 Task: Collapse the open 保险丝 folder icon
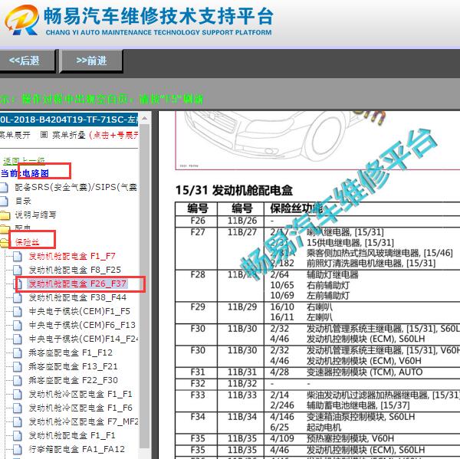[5, 243]
